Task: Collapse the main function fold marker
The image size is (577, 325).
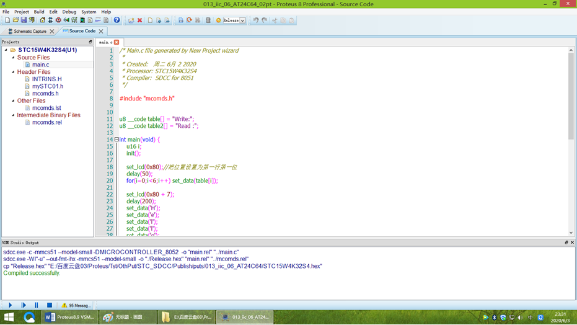Action: coord(116,140)
